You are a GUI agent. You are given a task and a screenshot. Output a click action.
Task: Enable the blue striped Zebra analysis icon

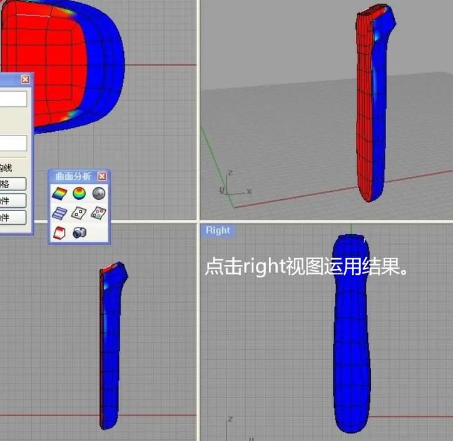59,213
